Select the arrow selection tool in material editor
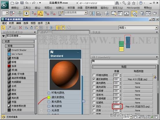The width and height of the screenshot is (160, 120). click(3, 28)
